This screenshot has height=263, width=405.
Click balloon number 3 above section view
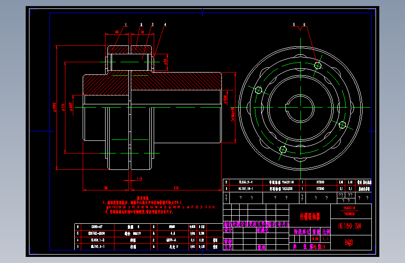click(x=152, y=25)
